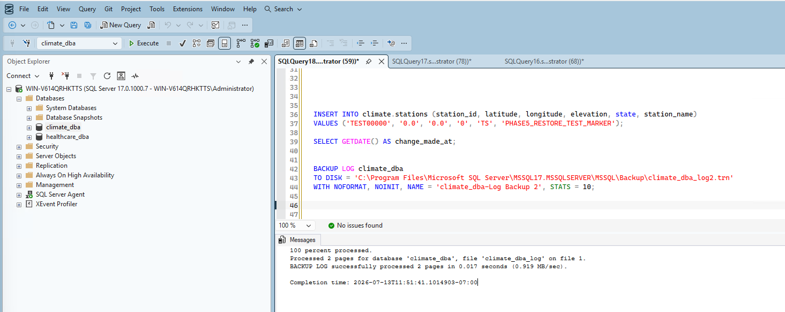
Task: Open the Tools menu
Action: (157, 9)
